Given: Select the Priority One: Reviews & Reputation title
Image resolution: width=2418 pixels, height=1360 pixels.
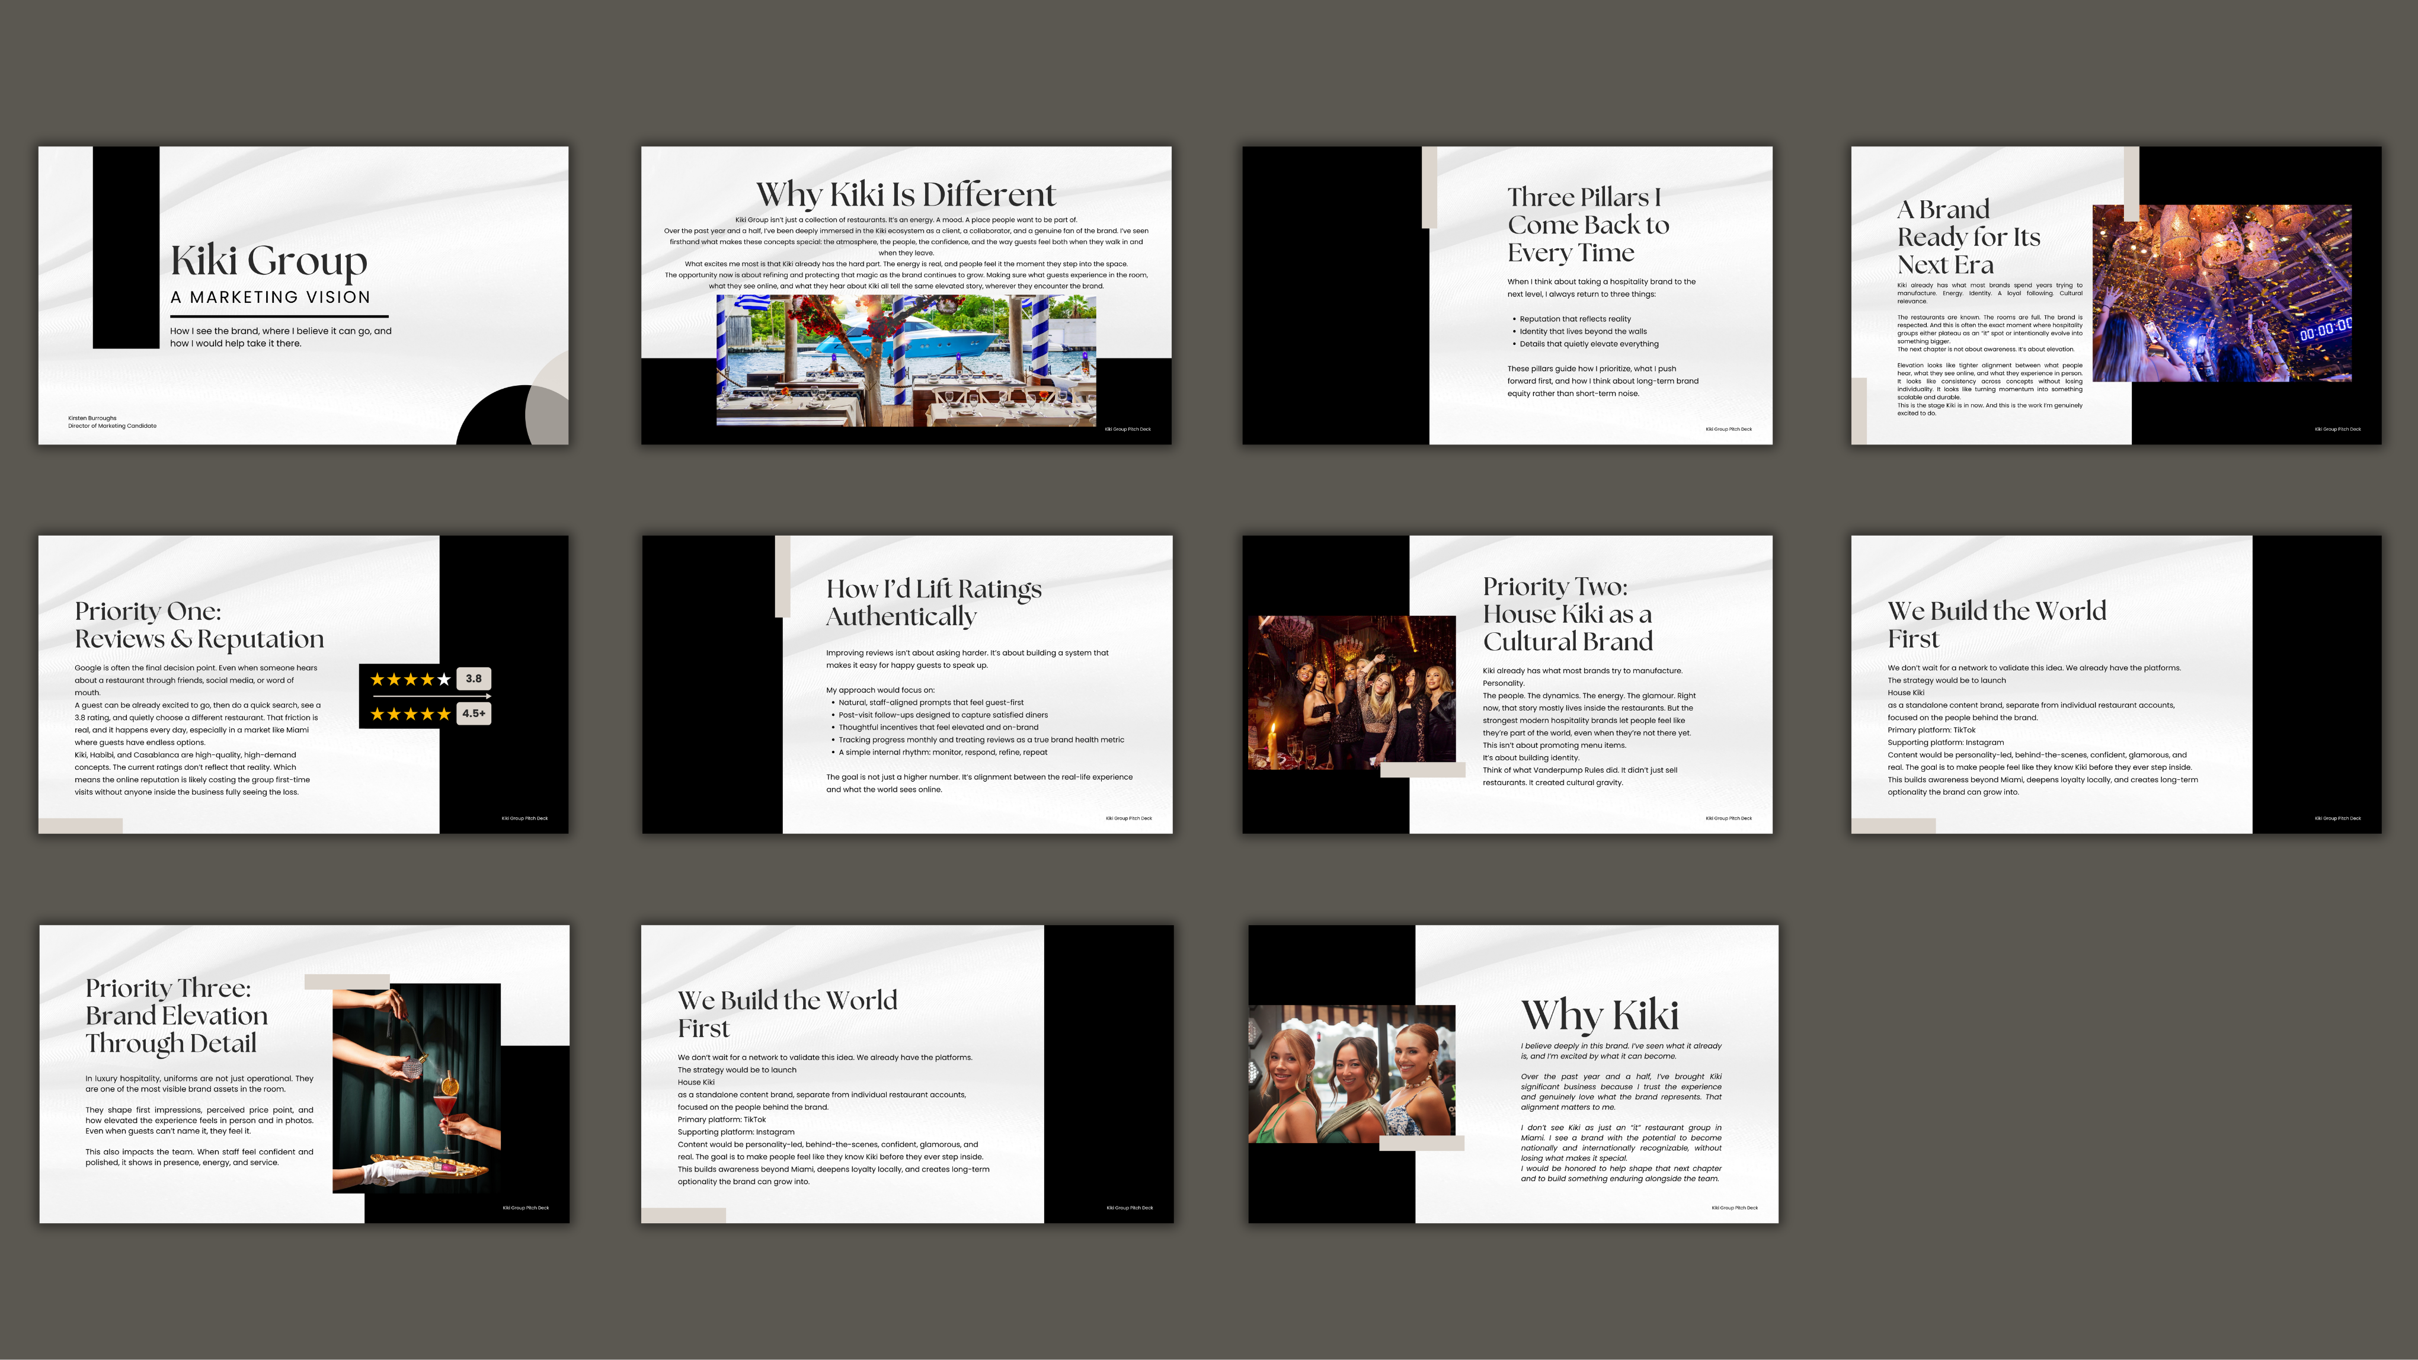Looking at the screenshot, I should (x=199, y=624).
